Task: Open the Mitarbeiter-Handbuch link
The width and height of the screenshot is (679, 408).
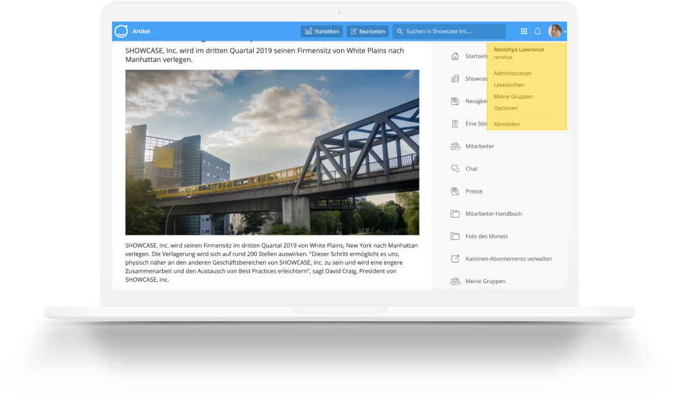Action: [x=494, y=214]
